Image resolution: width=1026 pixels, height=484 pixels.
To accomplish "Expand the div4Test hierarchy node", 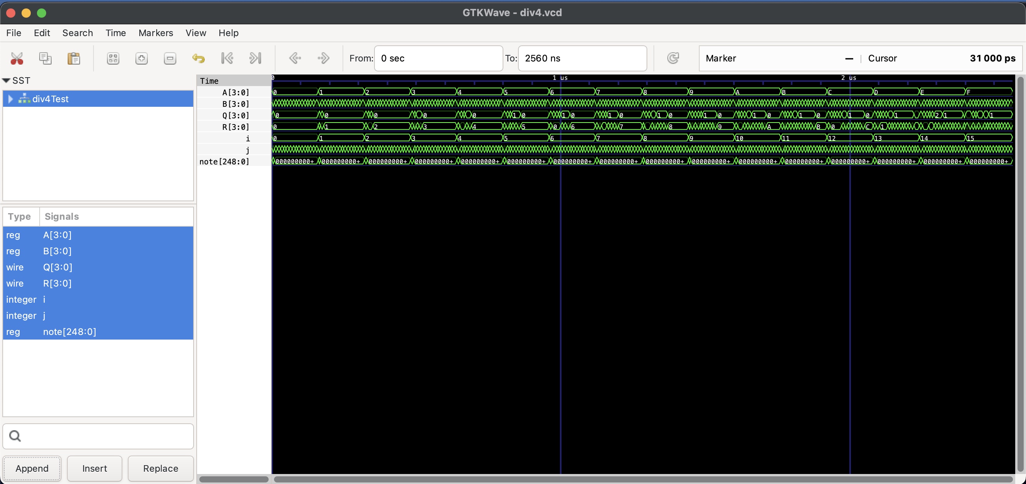I will coord(10,99).
